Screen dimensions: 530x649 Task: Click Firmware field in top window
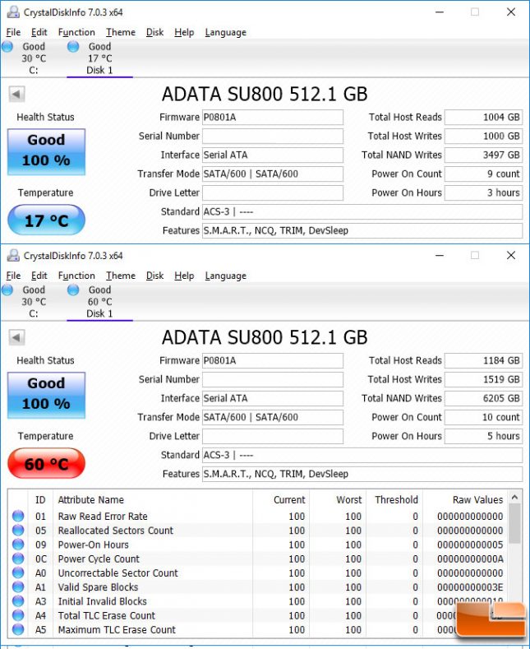(273, 117)
